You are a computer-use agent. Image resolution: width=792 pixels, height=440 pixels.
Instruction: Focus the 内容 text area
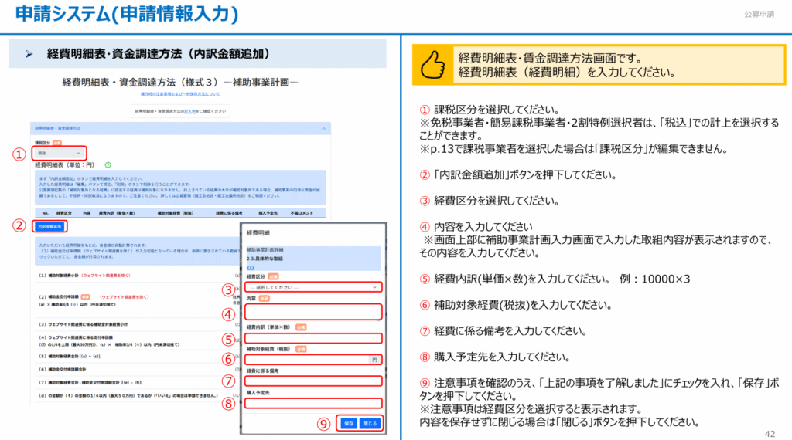point(313,312)
